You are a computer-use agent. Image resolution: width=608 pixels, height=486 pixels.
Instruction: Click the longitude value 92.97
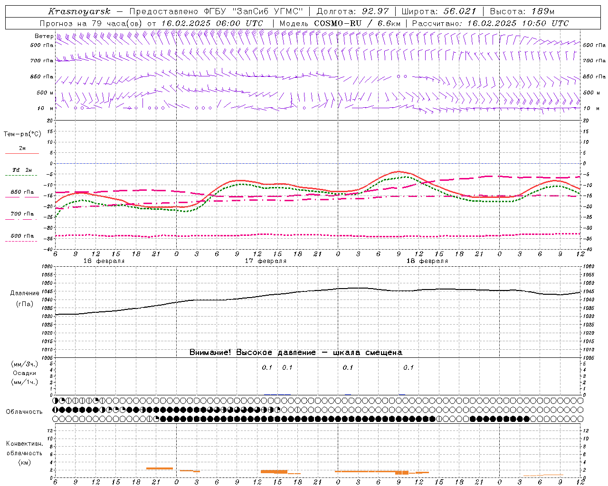(375, 11)
